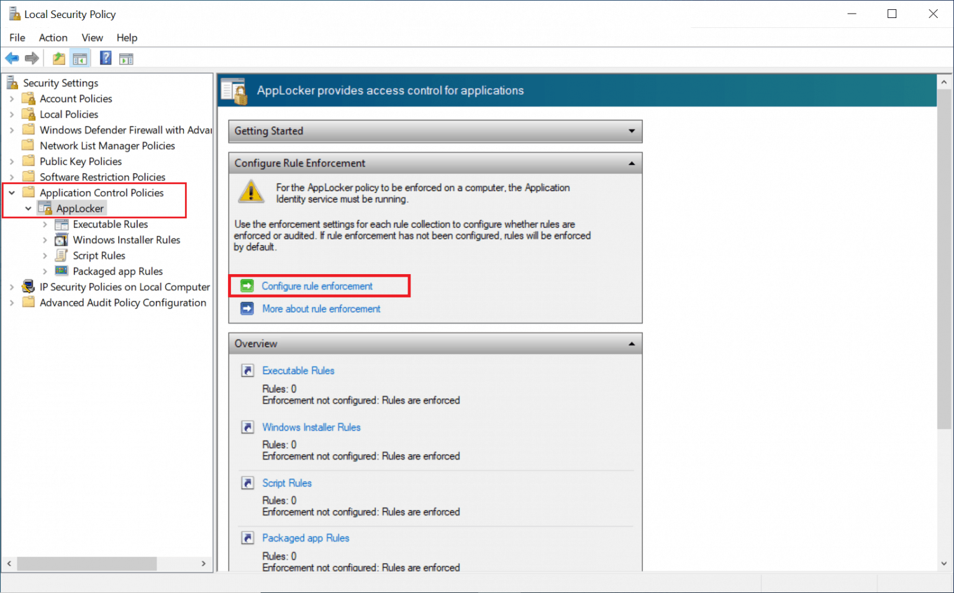This screenshot has height=593, width=954.
Task: Click the Up one level folder icon
Action: 59,58
